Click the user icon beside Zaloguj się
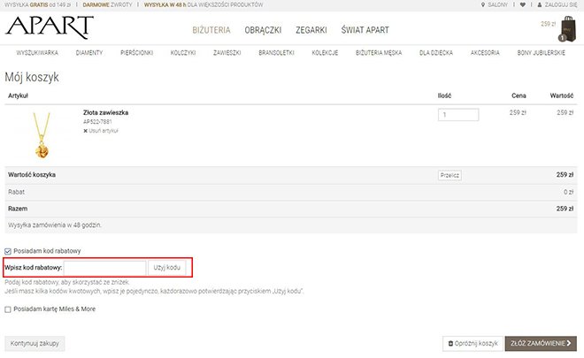Image resolution: width=584 pixels, height=358 pixels. point(540,4)
